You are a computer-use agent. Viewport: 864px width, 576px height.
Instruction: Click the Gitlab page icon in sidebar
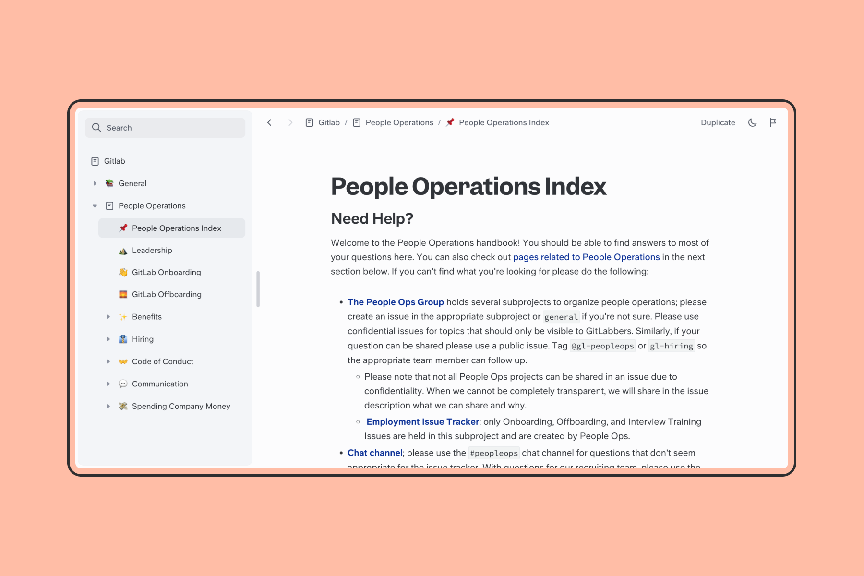(95, 161)
